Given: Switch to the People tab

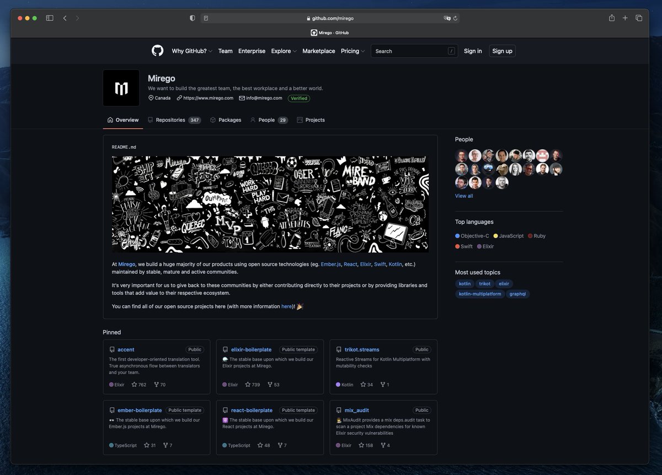Looking at the screenshot, I should point(269,120).
